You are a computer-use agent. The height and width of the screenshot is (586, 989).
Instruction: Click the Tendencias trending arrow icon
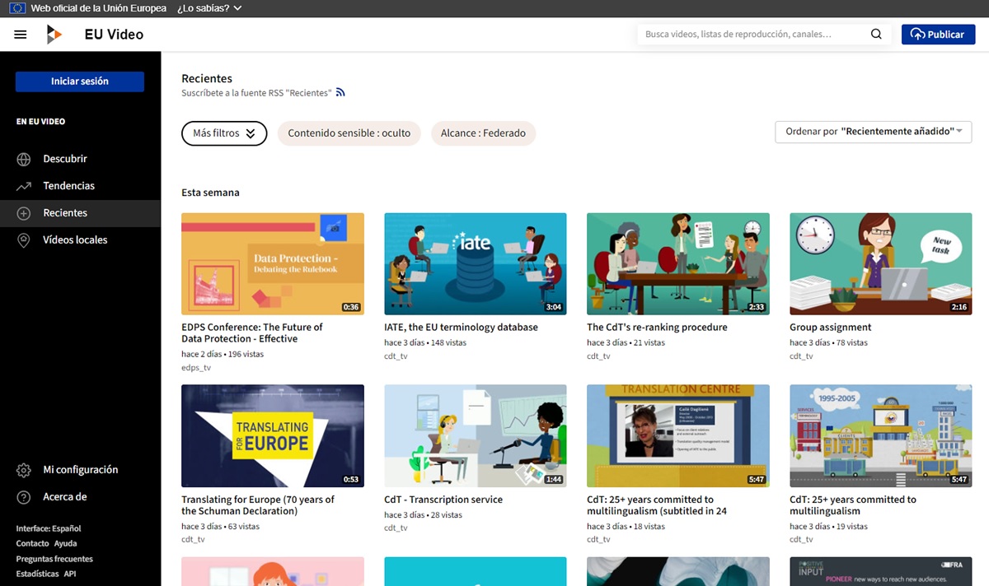point(24,186)
